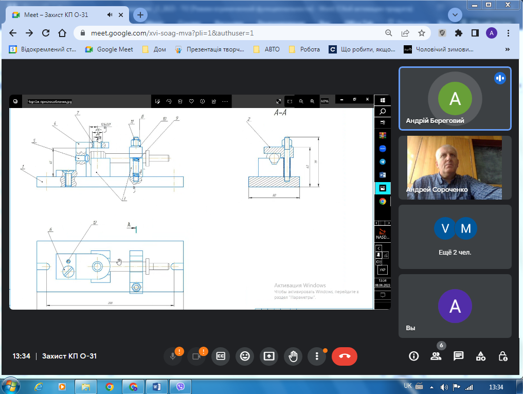The width and height of the screenshot is (523, 394).
Task: Toggle the camera in Meet controls
Action: pyautogui.click(x=196, y=356)
